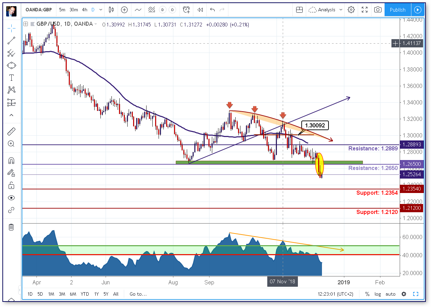The width and height of the screenshot is (431, 307).
Task: Set date range to 1Y
Action: pos(96,294)
